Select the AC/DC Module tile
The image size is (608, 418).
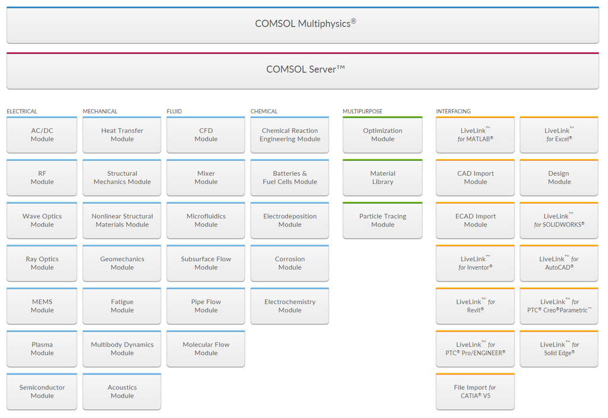[42, 135]
